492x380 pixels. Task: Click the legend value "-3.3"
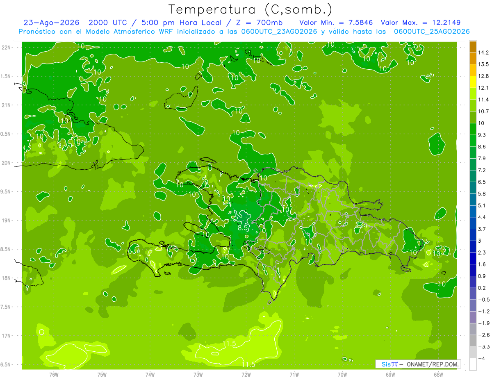(x=484, y=347)
